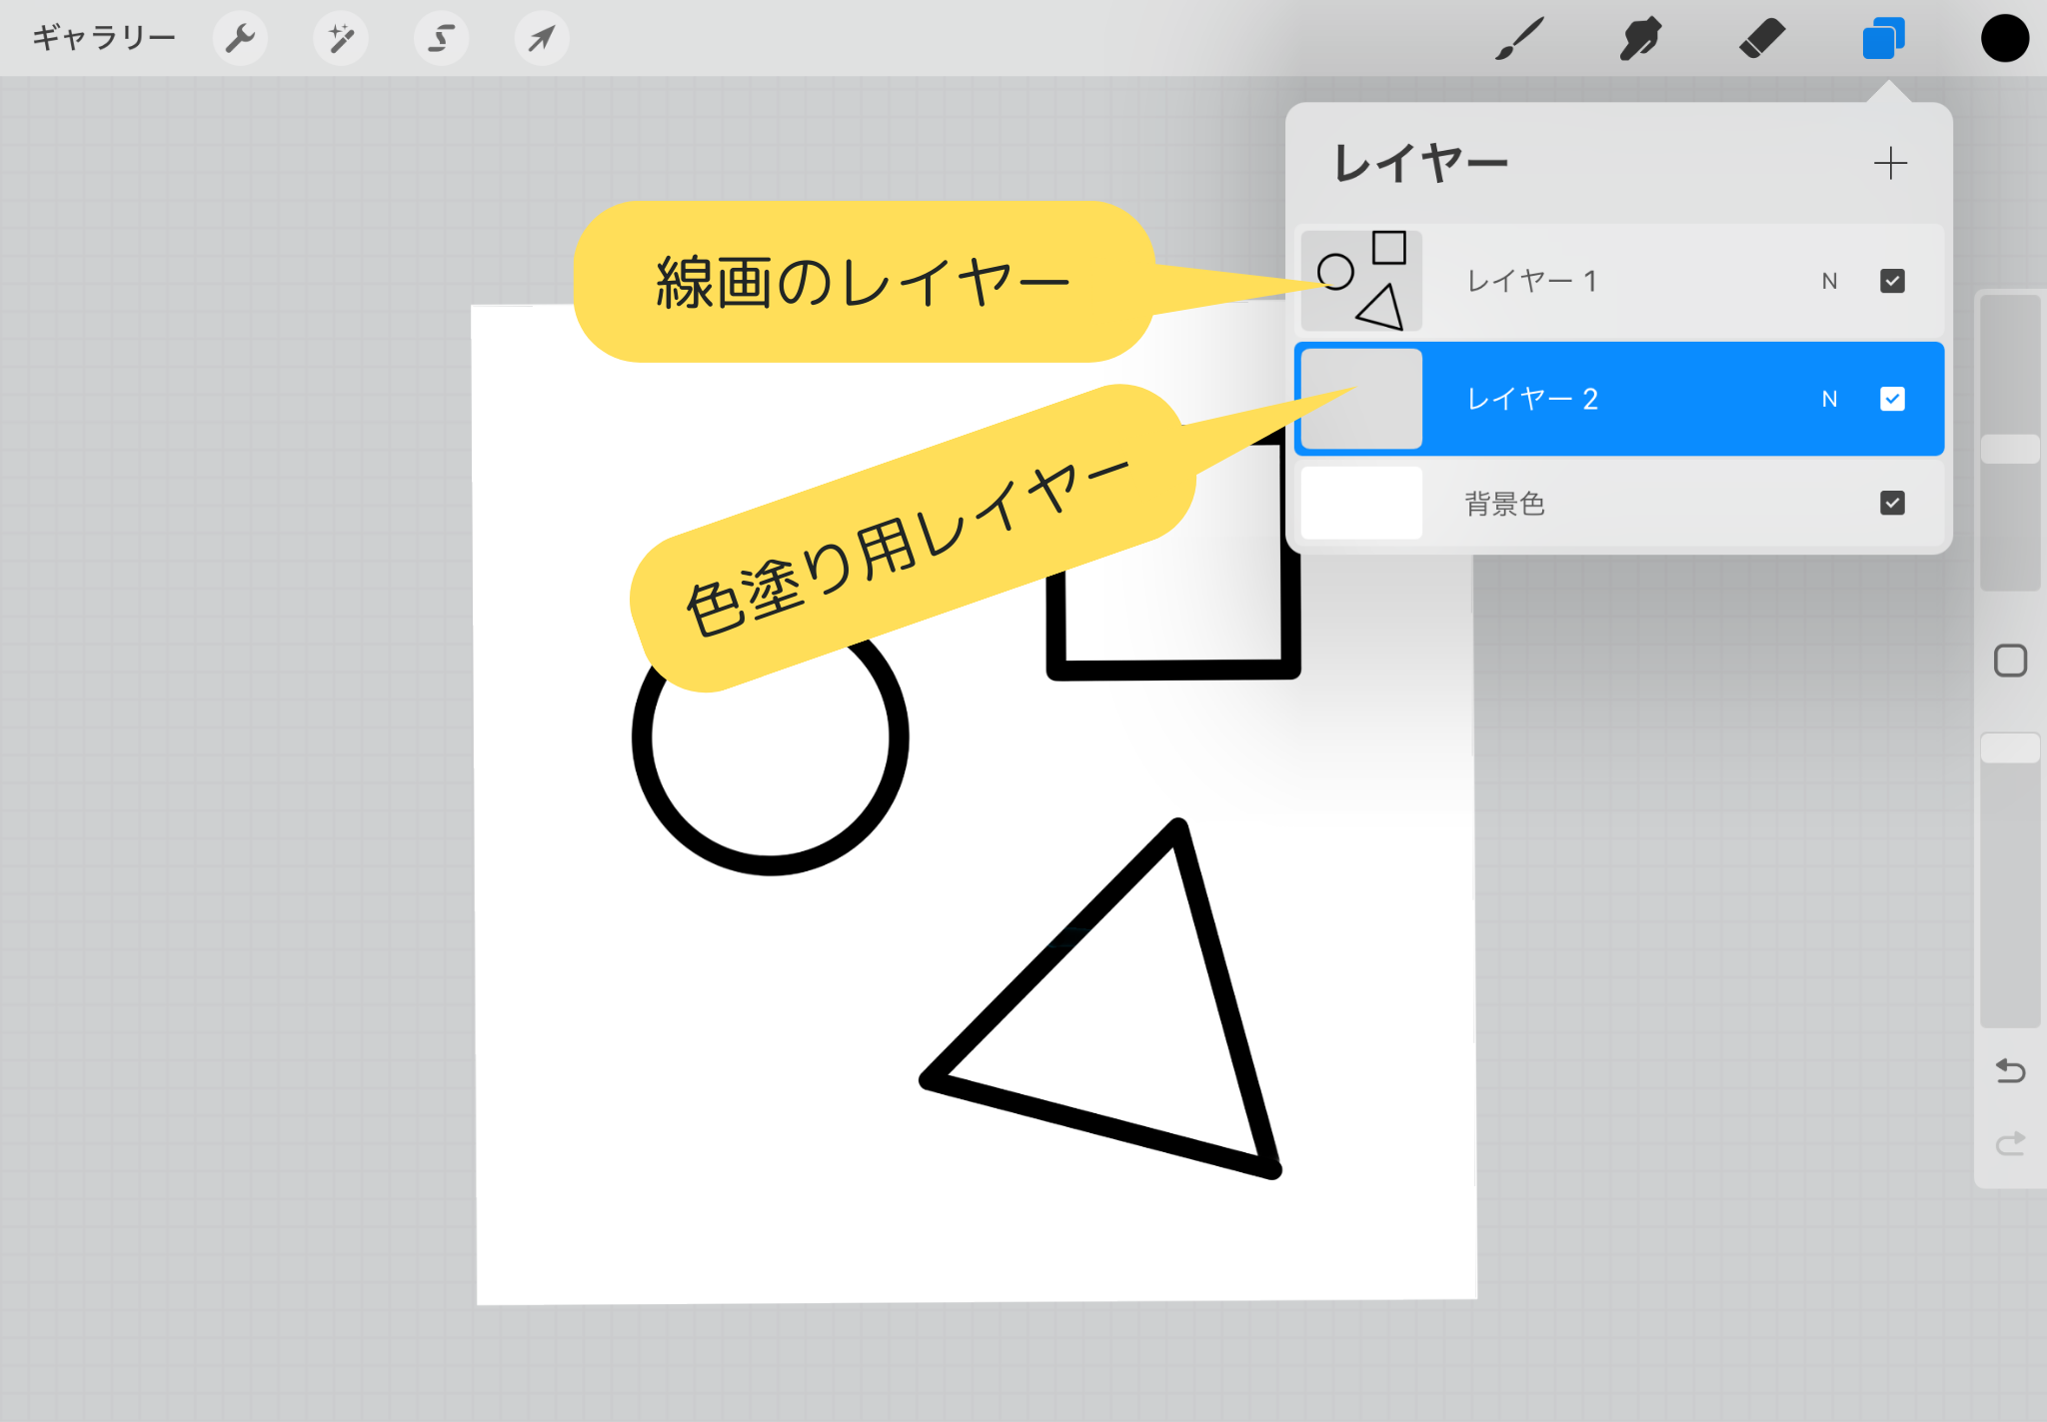Image resolution: width=2047 pixels, height=1422 pixels.
Task: Select the Transform arrow tool
Action: point(542,39)
